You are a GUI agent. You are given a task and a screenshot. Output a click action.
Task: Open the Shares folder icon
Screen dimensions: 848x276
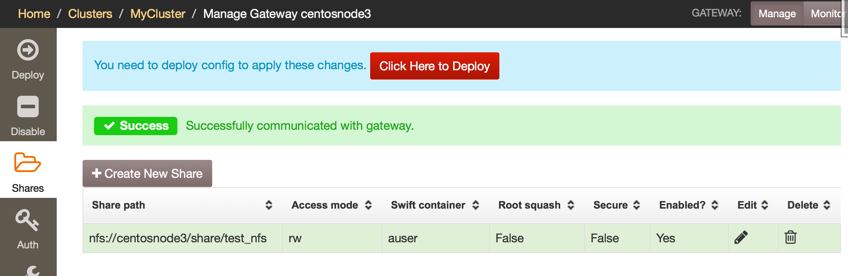tap(28, 162)
